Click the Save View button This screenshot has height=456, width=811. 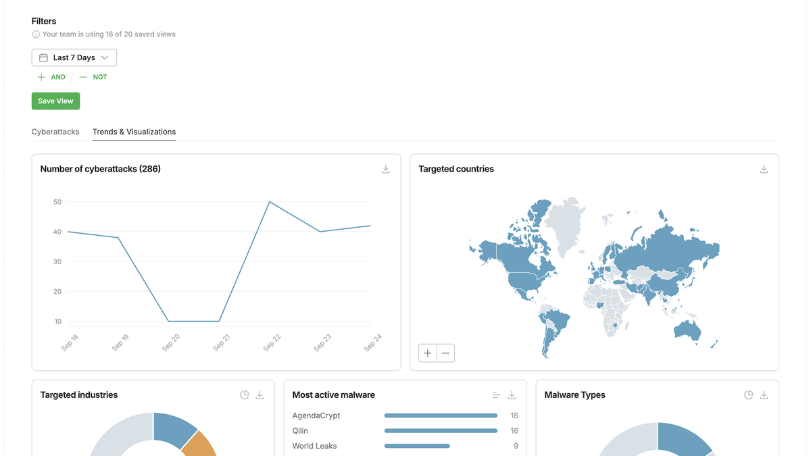coord(55,101)
